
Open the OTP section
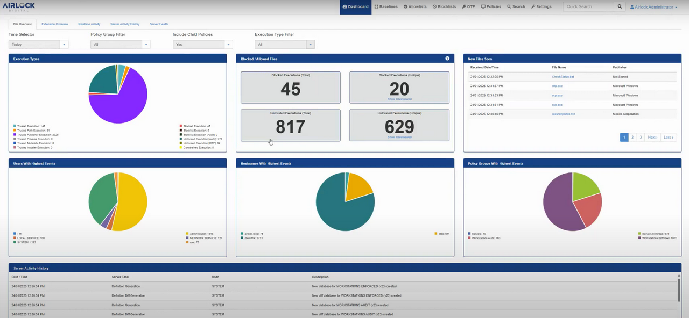(468, 6)
